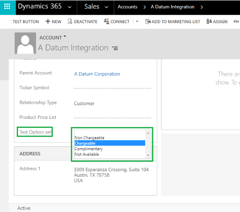This screenshot has width=240, height=212.
Task: Click the DEACTIVATE command label
Action: pyautogui.click(x=86, y=22)
